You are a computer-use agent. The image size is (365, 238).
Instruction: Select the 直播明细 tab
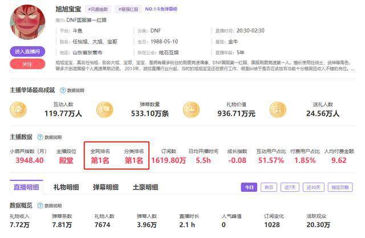[x=26, y=187]
